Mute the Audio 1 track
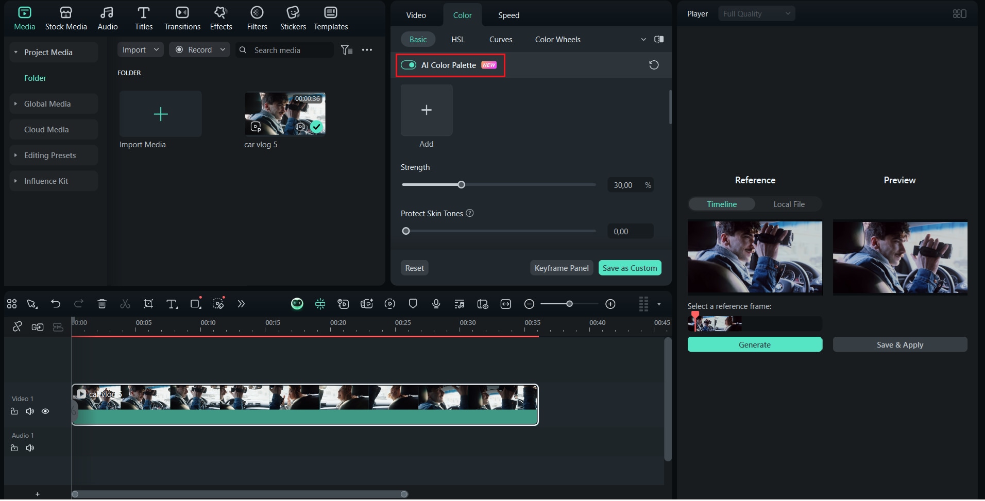 pyautogui.click(x=29, y=447)
